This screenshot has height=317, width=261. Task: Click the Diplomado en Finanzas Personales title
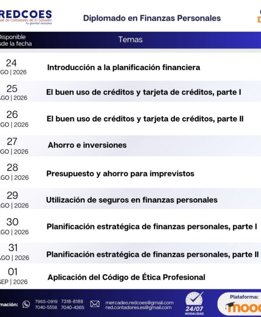[x=152, y=18]
